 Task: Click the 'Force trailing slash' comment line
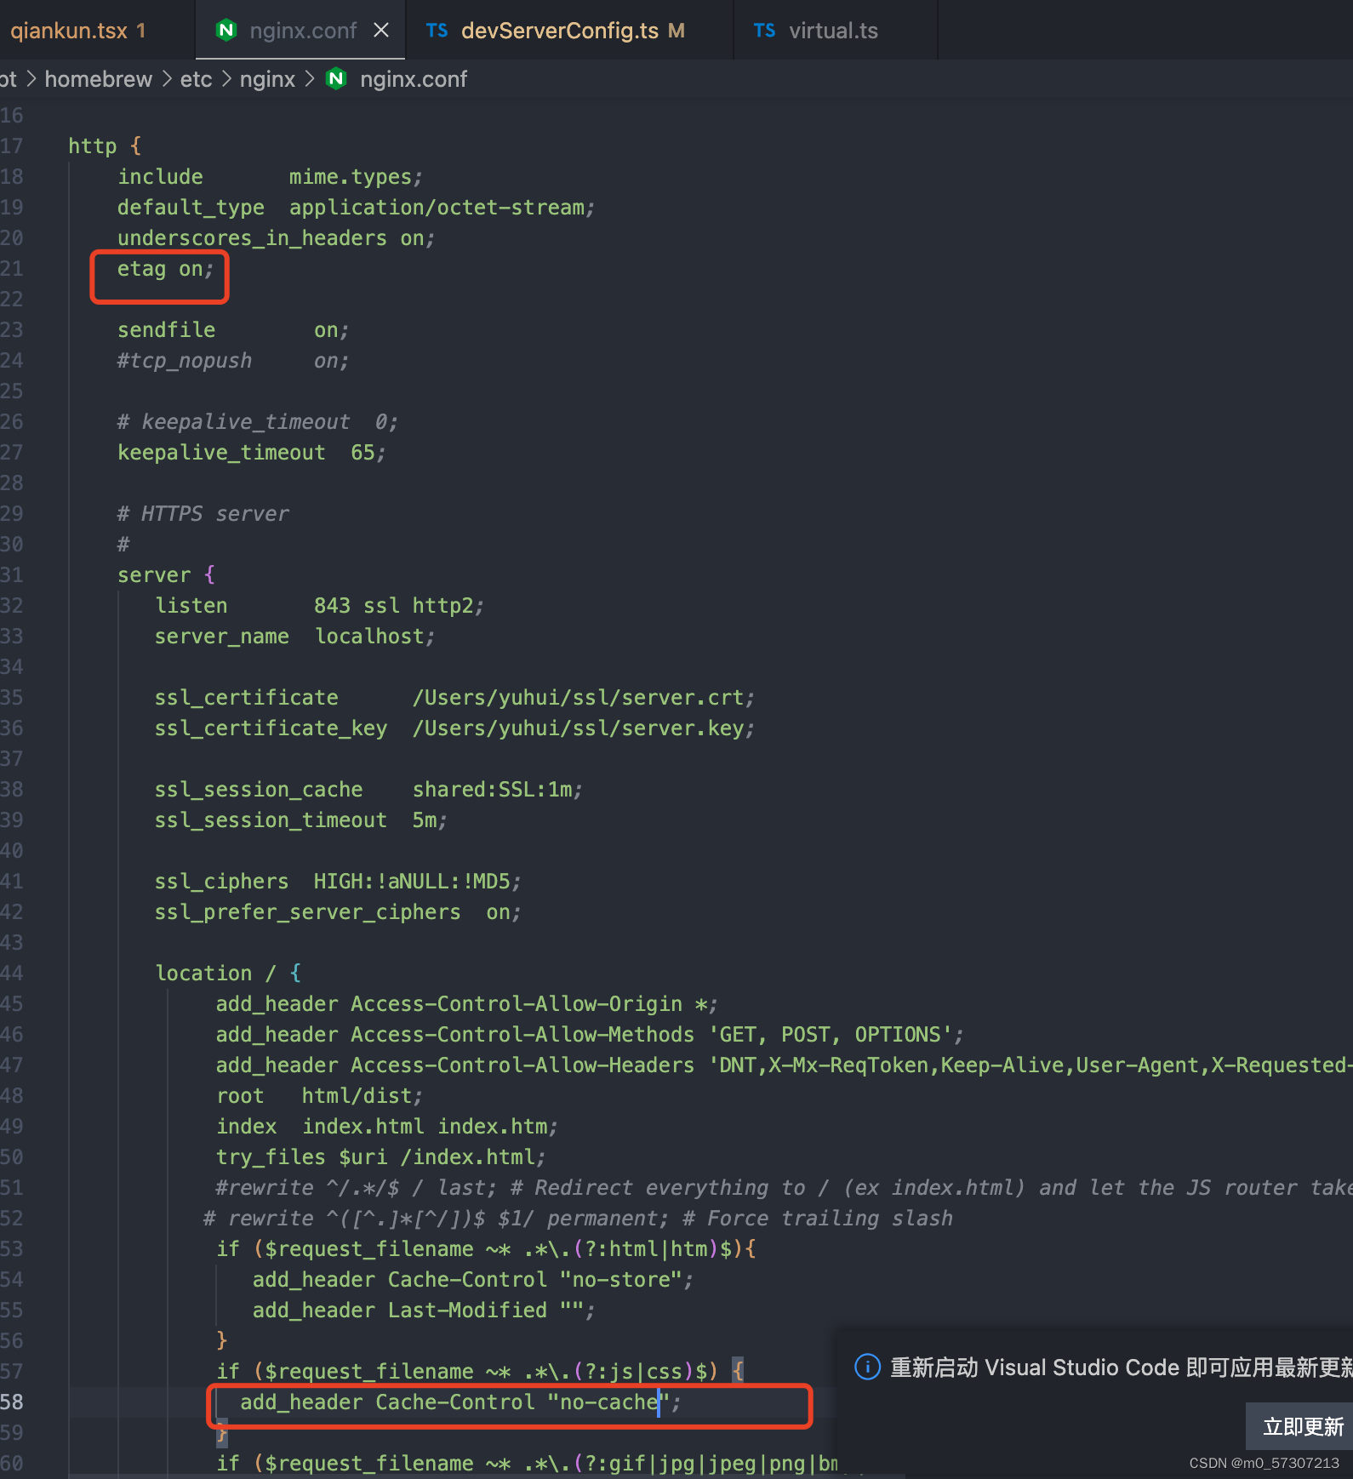click(578, 1219)
